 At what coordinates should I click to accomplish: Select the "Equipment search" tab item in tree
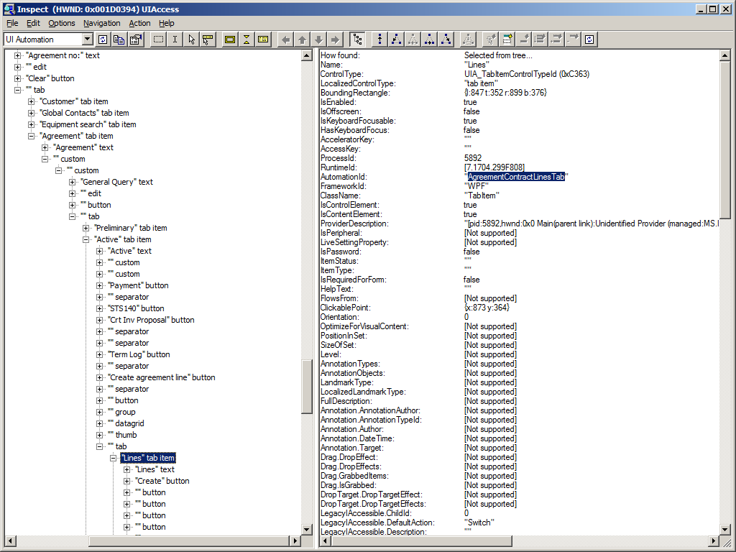(x=88, y=124)
